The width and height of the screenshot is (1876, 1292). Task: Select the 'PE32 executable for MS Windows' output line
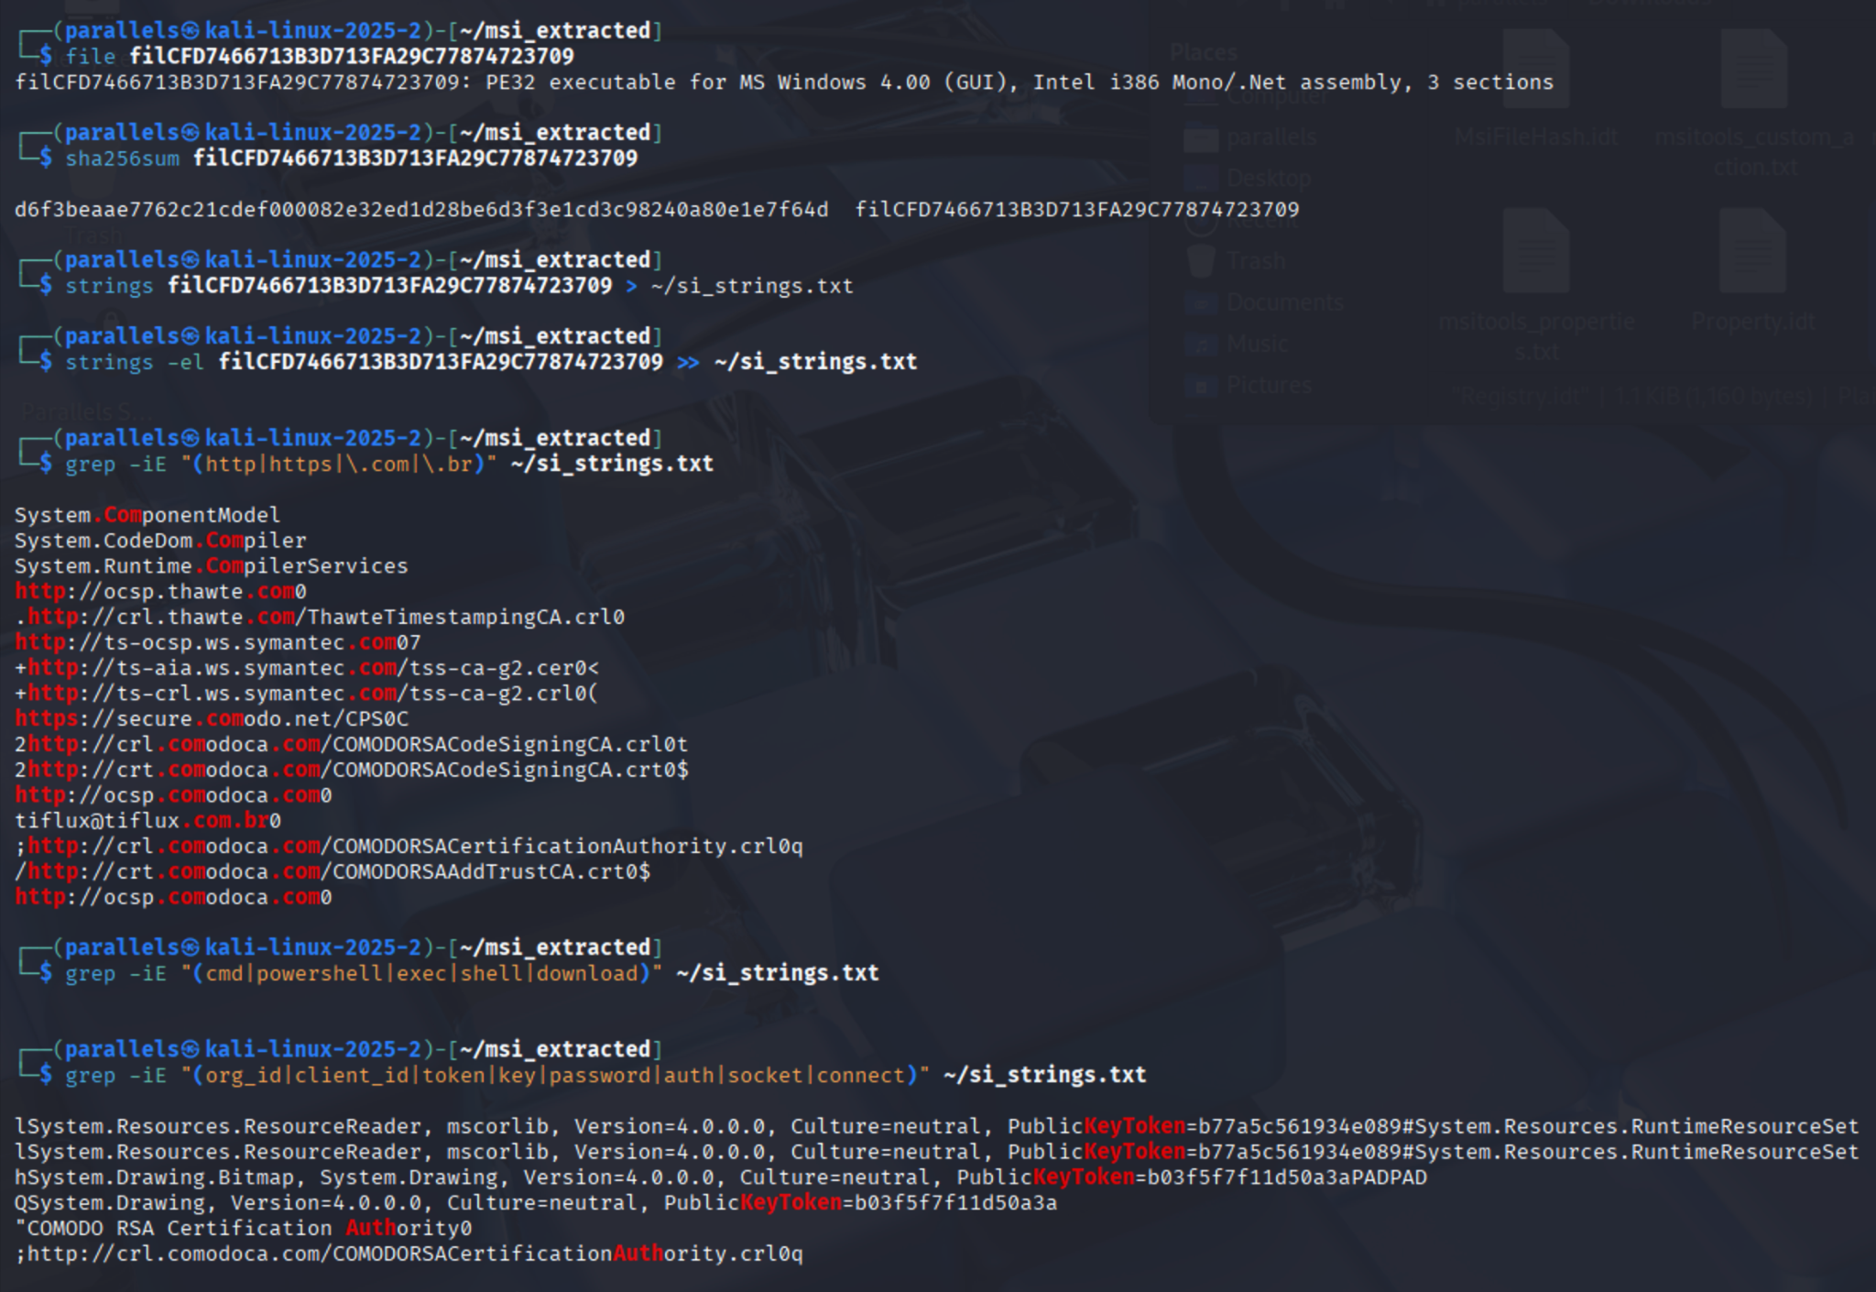784,82
